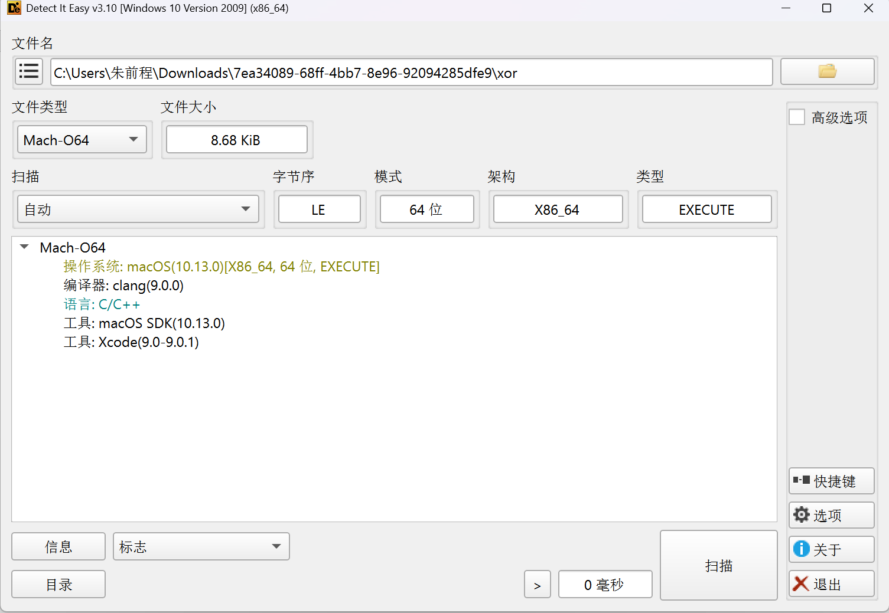Viewport: 889px width, 613px height.
Task: Open the recent files list icon
Action: click(28, 71)
